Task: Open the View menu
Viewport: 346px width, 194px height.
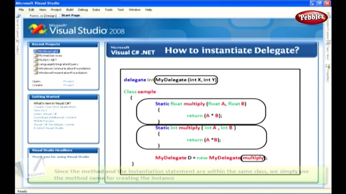Action: (x=42, y=10)
